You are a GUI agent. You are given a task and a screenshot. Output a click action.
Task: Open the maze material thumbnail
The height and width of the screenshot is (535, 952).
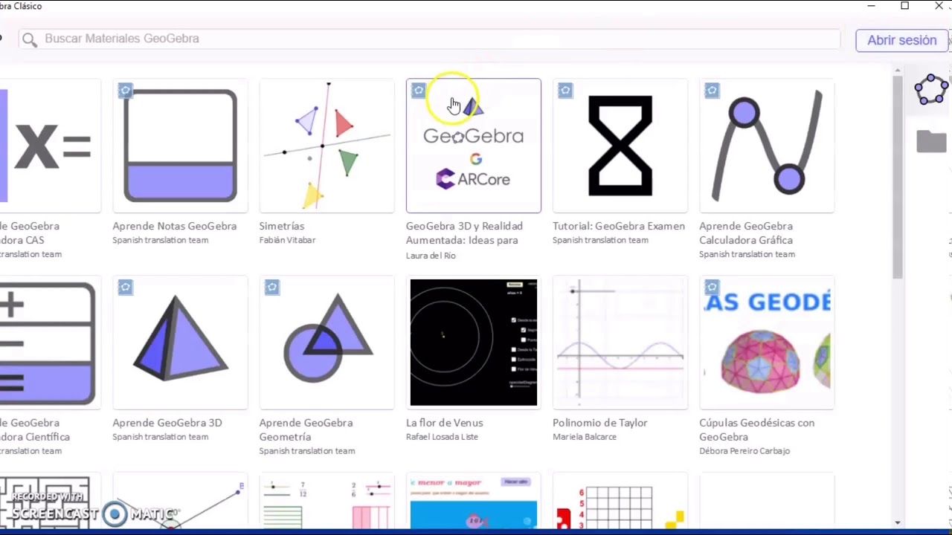point(50,502)
